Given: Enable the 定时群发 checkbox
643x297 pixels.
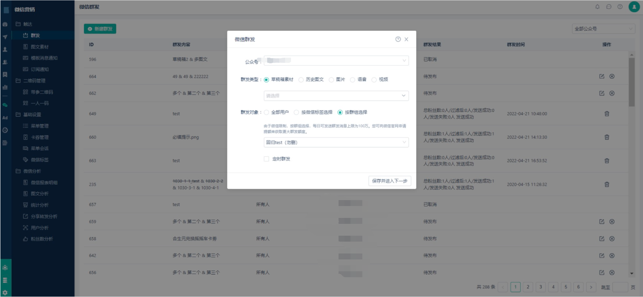Looking at the screenshot, I should (266, 159).
